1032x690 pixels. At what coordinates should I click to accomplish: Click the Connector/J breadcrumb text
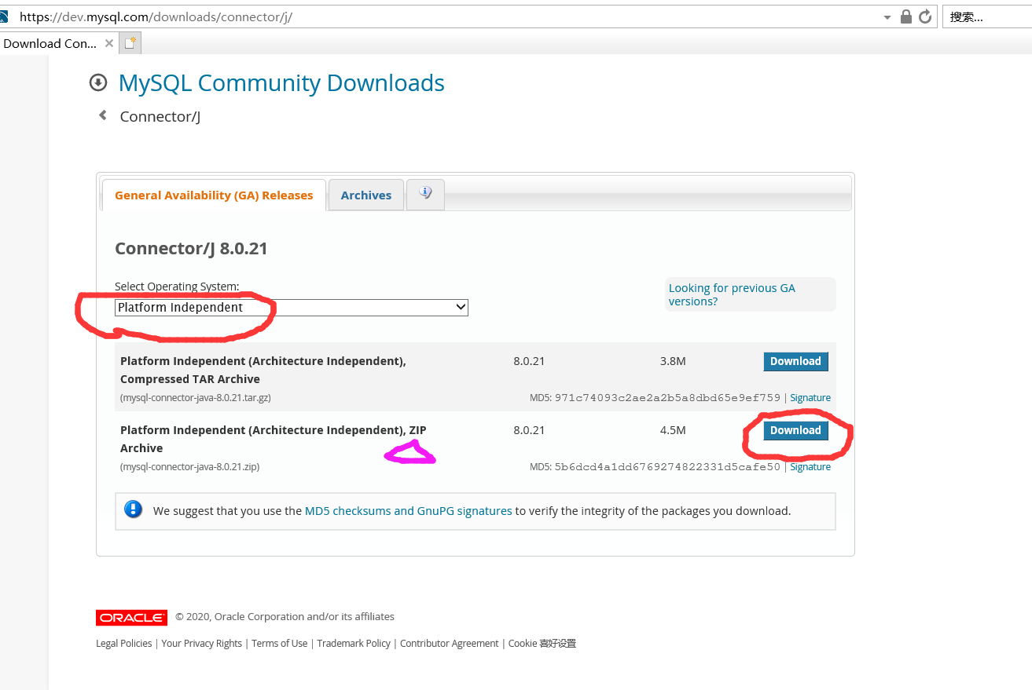point(160,116)
